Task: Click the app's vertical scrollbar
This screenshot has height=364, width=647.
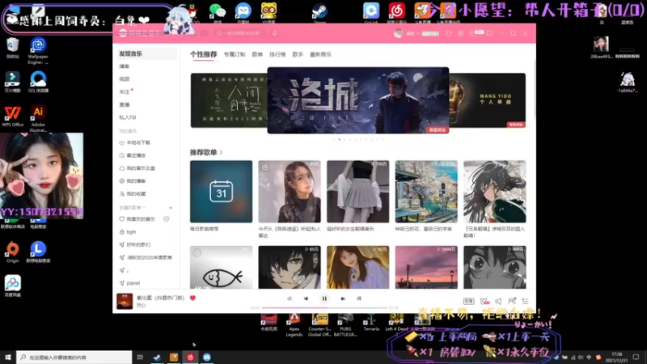Action: coord(535,89)
